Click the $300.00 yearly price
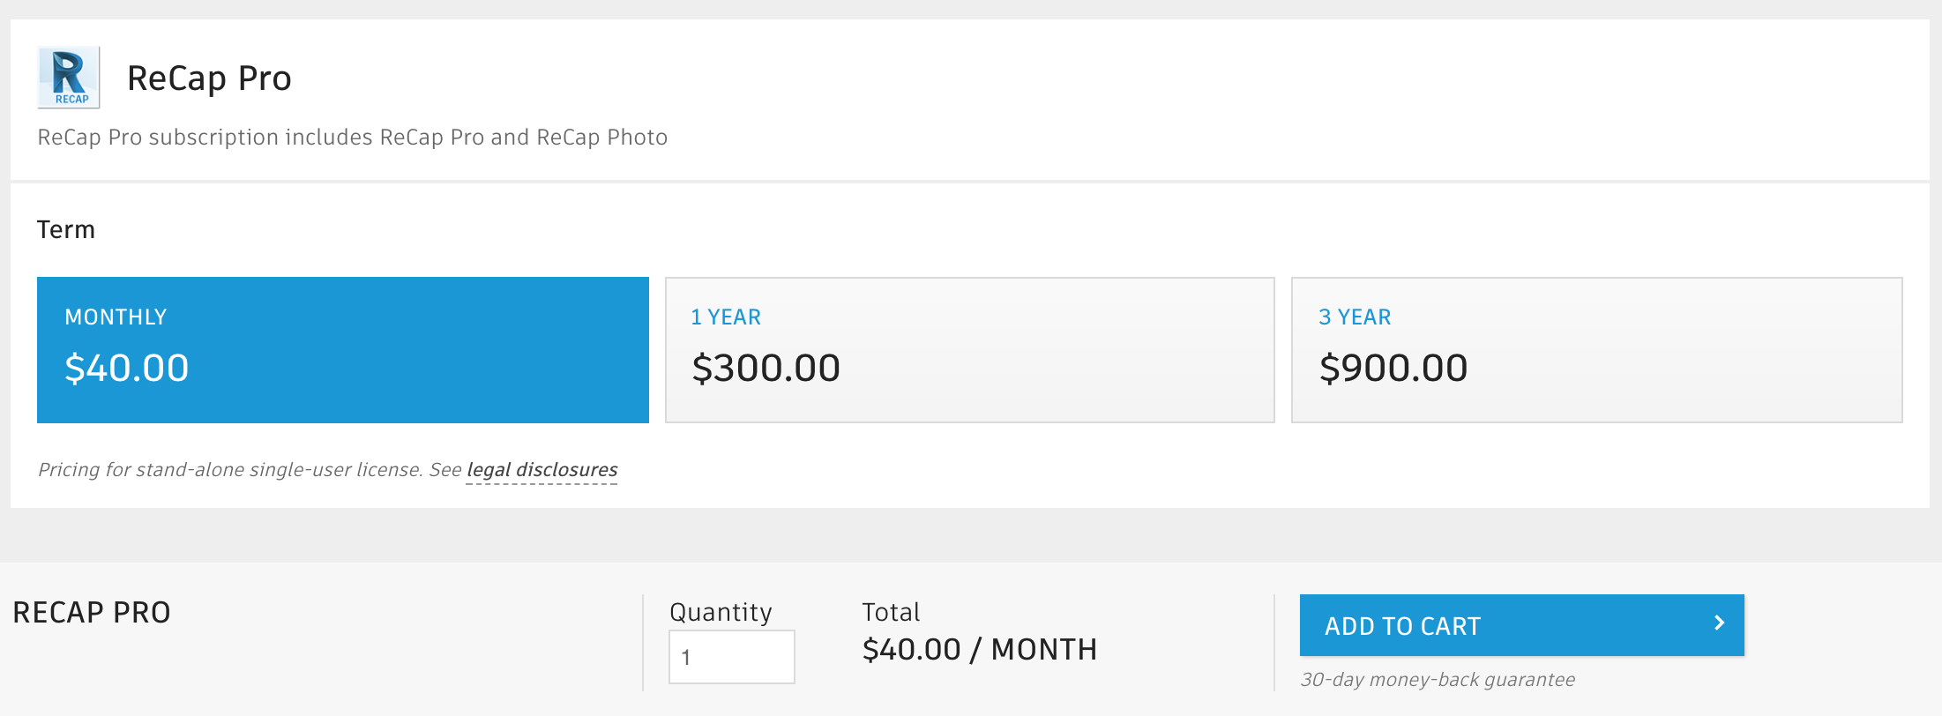The image size is (1942, 716). (x=766, y=368)
